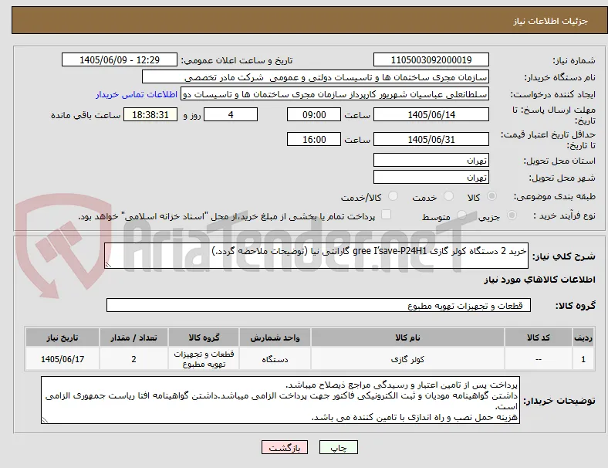Select the جزیی purchase type radio

coord(512,215)
